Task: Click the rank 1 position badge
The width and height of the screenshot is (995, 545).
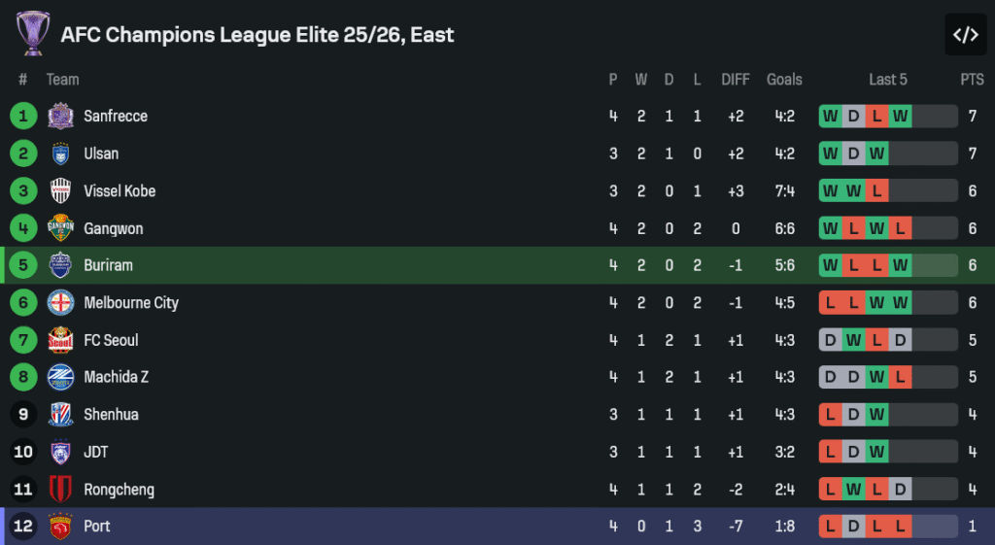Action: (x=23, y=117)
